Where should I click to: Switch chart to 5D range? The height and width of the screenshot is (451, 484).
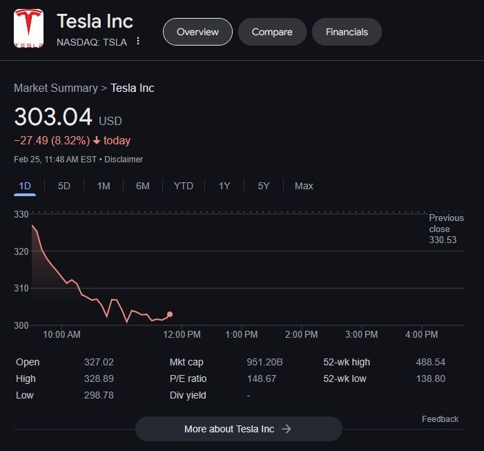point(64,186)
